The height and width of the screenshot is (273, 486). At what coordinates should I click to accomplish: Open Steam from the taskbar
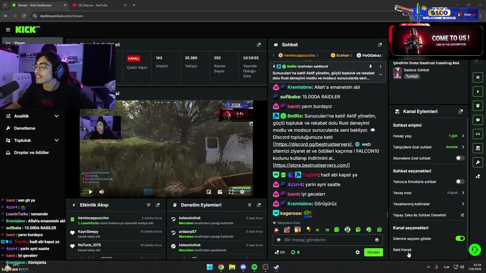277,267
